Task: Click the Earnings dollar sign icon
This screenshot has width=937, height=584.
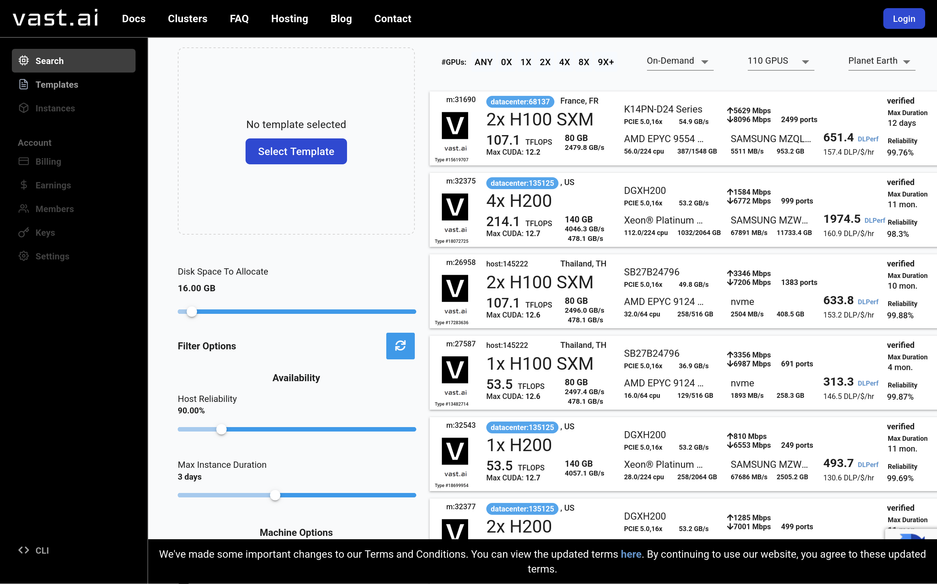Action: click(24, 185)
